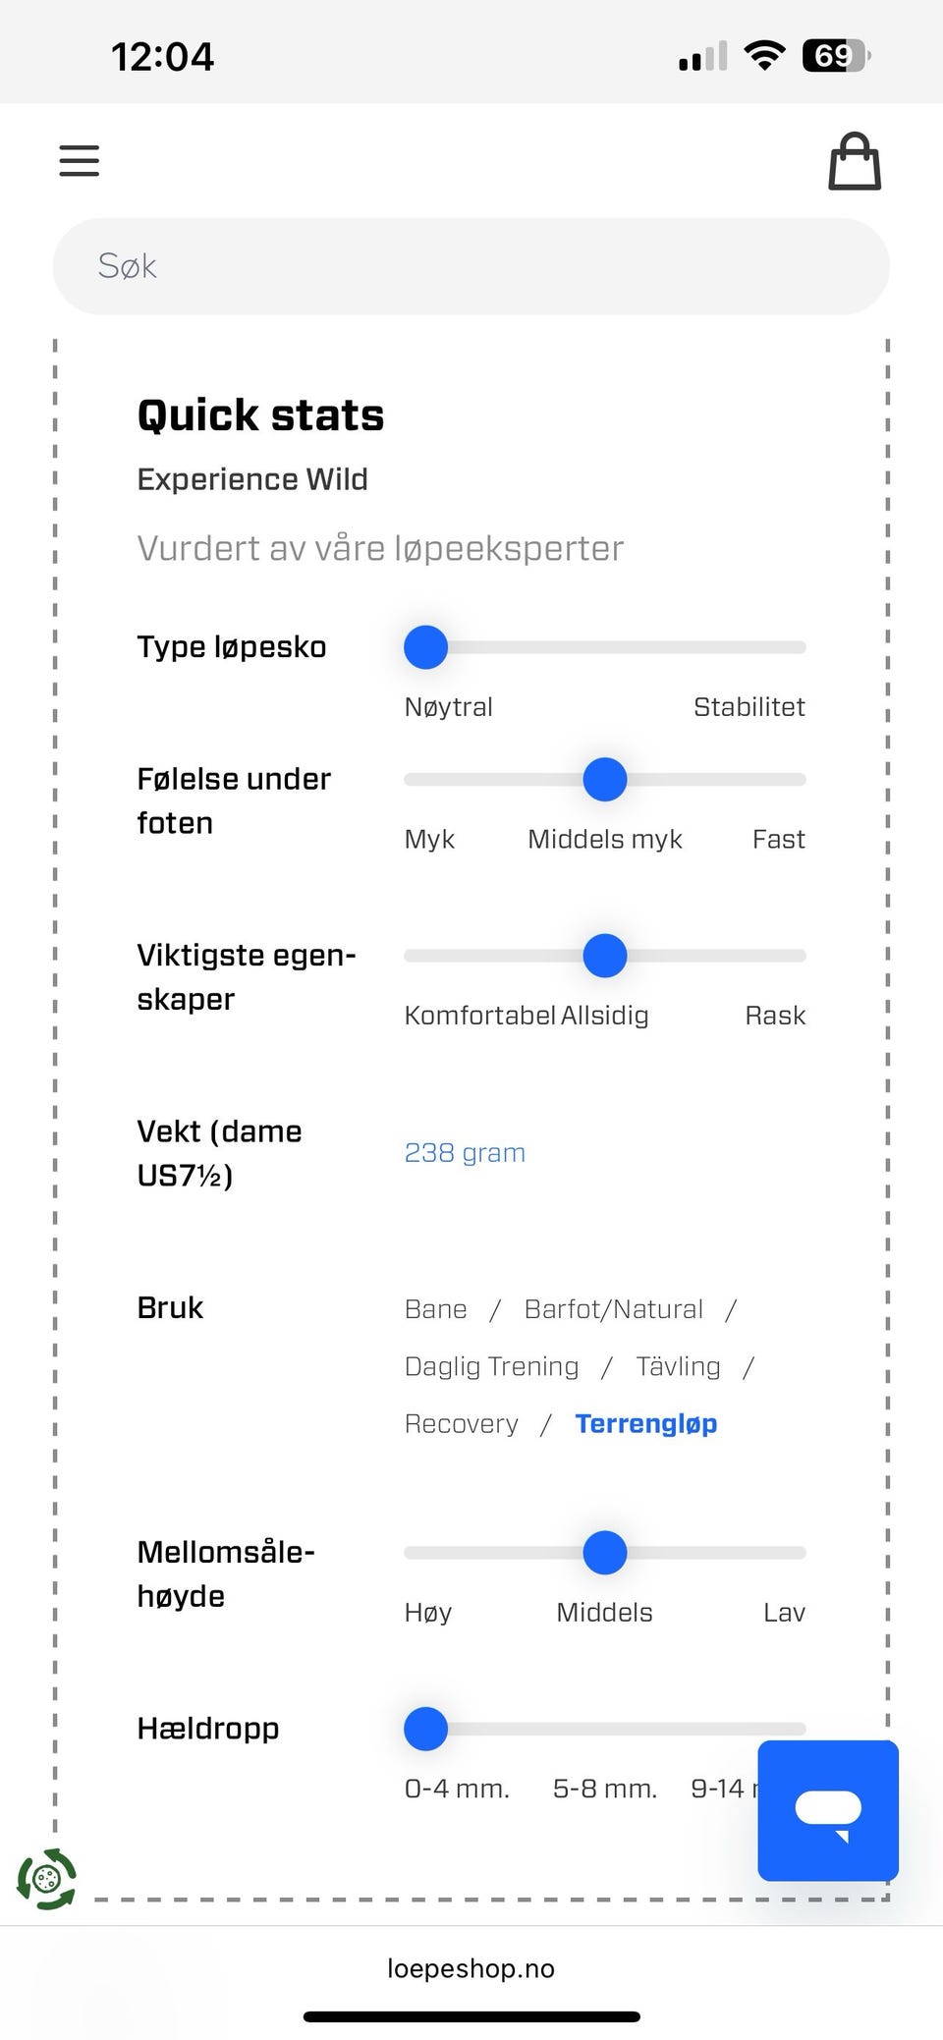Click the 238 gram weight text
Image resolution: width=943 pixels, height=2040 pixels.
465,1152
